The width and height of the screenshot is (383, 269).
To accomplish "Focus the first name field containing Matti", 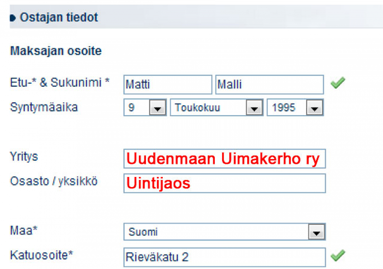I will point(168,84).
